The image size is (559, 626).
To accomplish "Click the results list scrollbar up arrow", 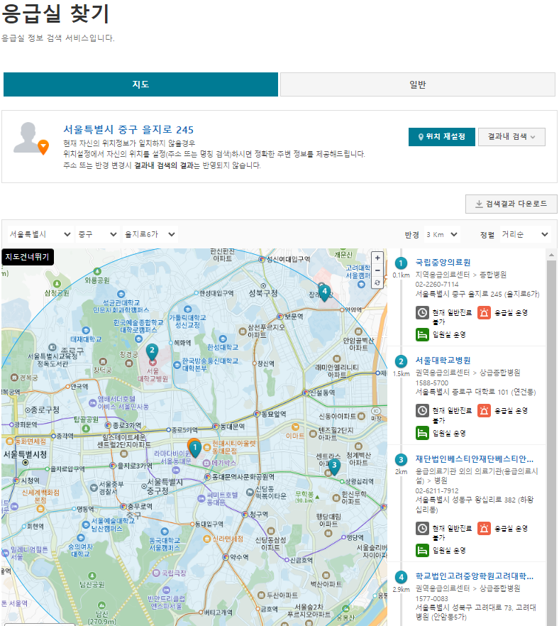I will [x=551, y=255].
